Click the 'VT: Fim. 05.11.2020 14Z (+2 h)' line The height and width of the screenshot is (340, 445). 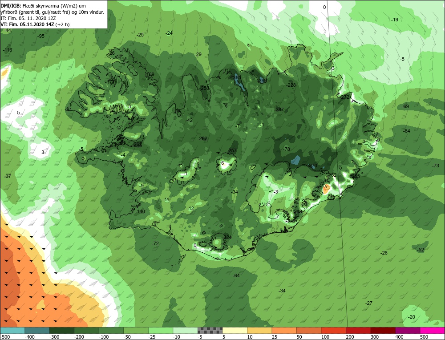[35, 24]
